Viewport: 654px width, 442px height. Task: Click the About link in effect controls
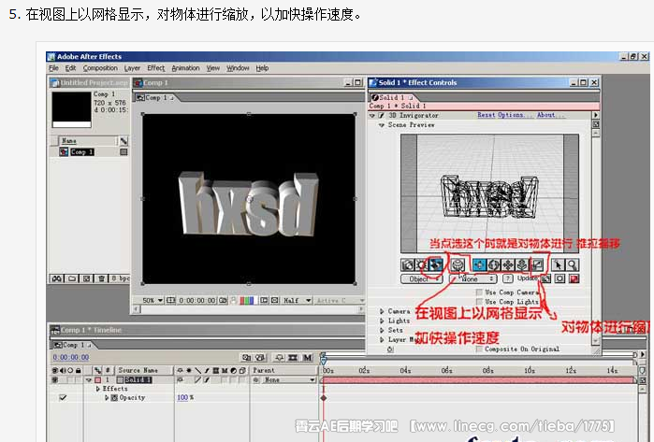click(550, 115)
